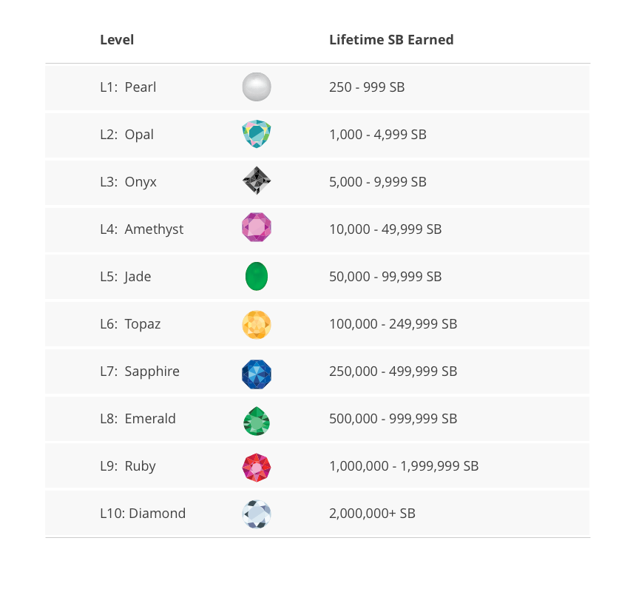Click the purple Amethyst gem icon
Screen dimensions: 636x592
257,229
